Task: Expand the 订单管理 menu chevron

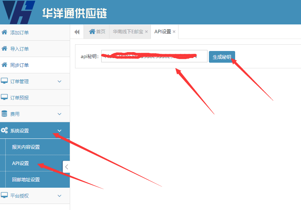Action: click(59, 81)
